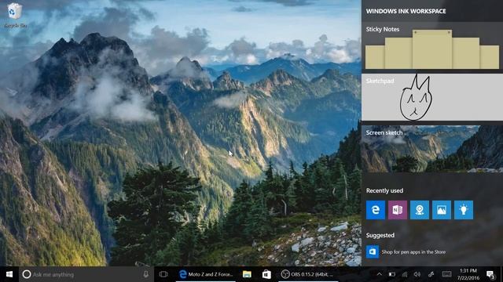503x282 pixels.
Task: Open the touch keyboard
Action: (x=446, y=274)
